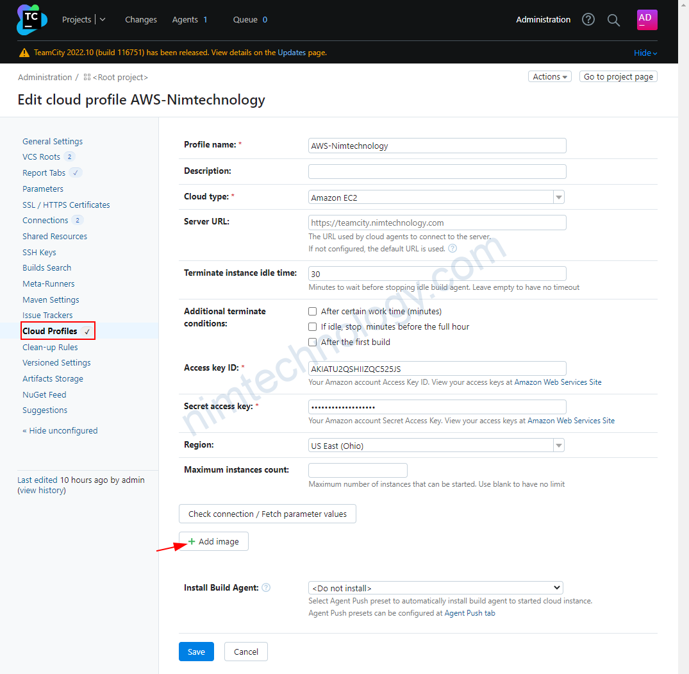Click Amazon Web Services Site link under Access key

coord(558,382)
